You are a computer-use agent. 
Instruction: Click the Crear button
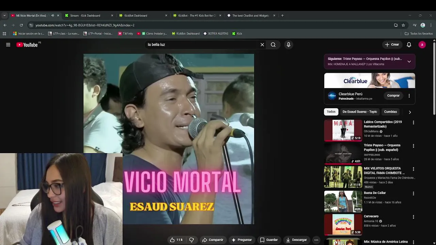pyautogui.click(x=392, y=45)
